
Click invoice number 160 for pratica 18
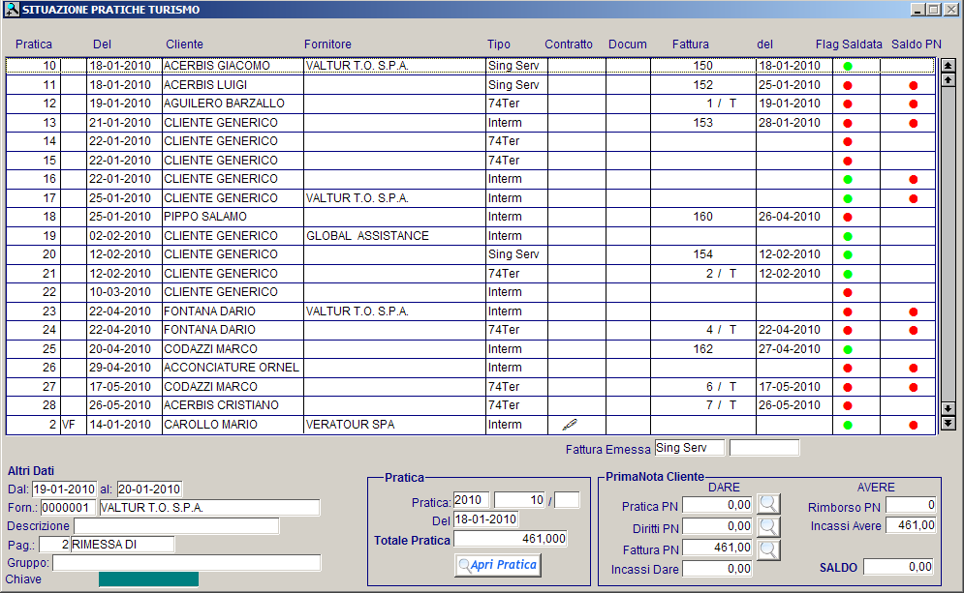702,217
